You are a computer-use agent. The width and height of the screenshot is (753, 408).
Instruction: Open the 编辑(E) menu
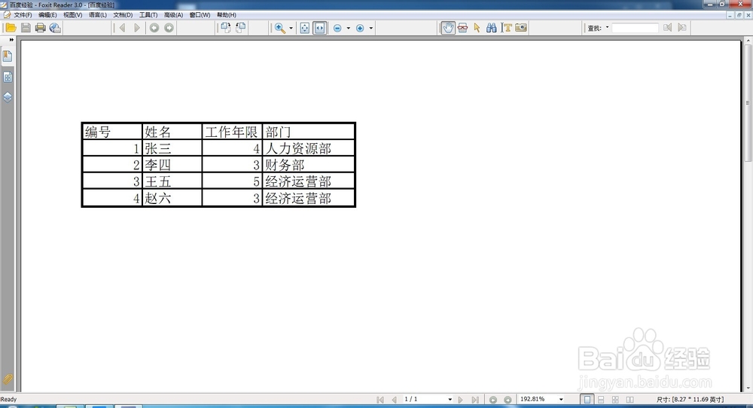point(47,15)
